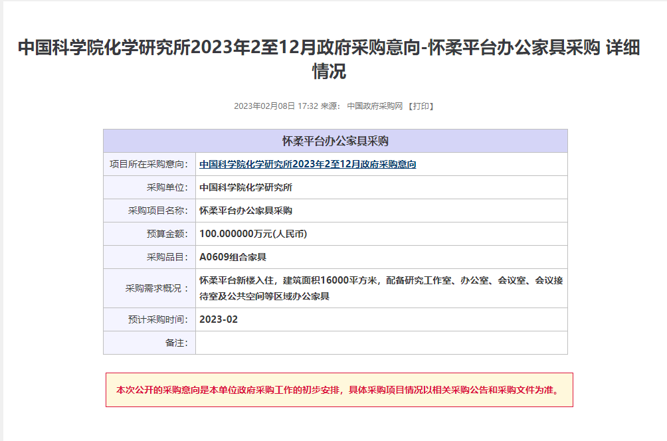Select the value A0609组合家具

(233, 257)
